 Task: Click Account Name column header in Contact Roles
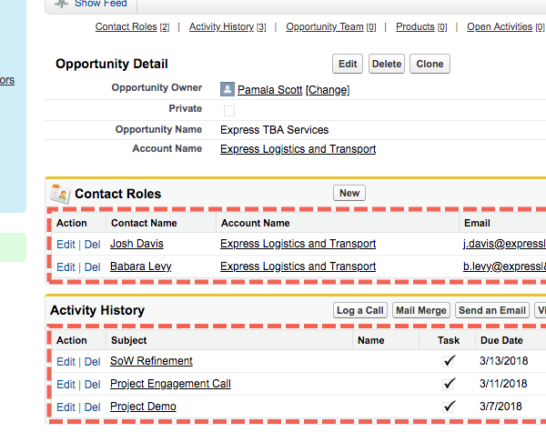pyautogui.click(x=255, y=223)
